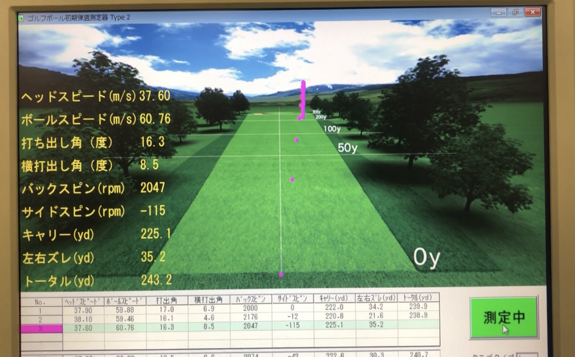Click launch angle 17.0 in row 1
The height and width of the screenshot is (357, 575).
click(x=167, y=309)
